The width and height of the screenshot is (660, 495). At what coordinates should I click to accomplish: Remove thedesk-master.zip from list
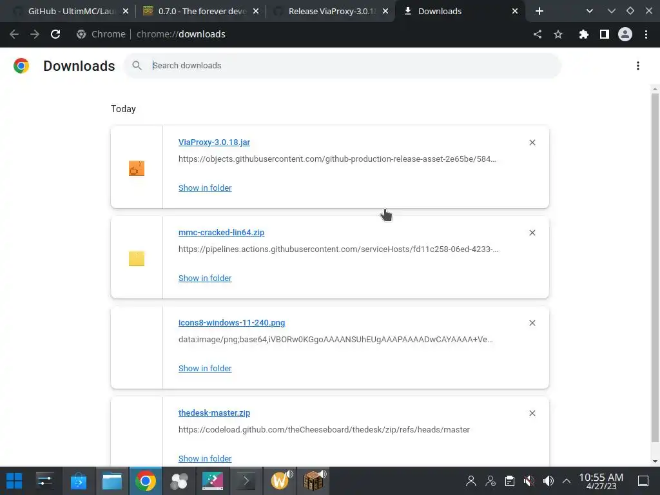click(532, 413)
